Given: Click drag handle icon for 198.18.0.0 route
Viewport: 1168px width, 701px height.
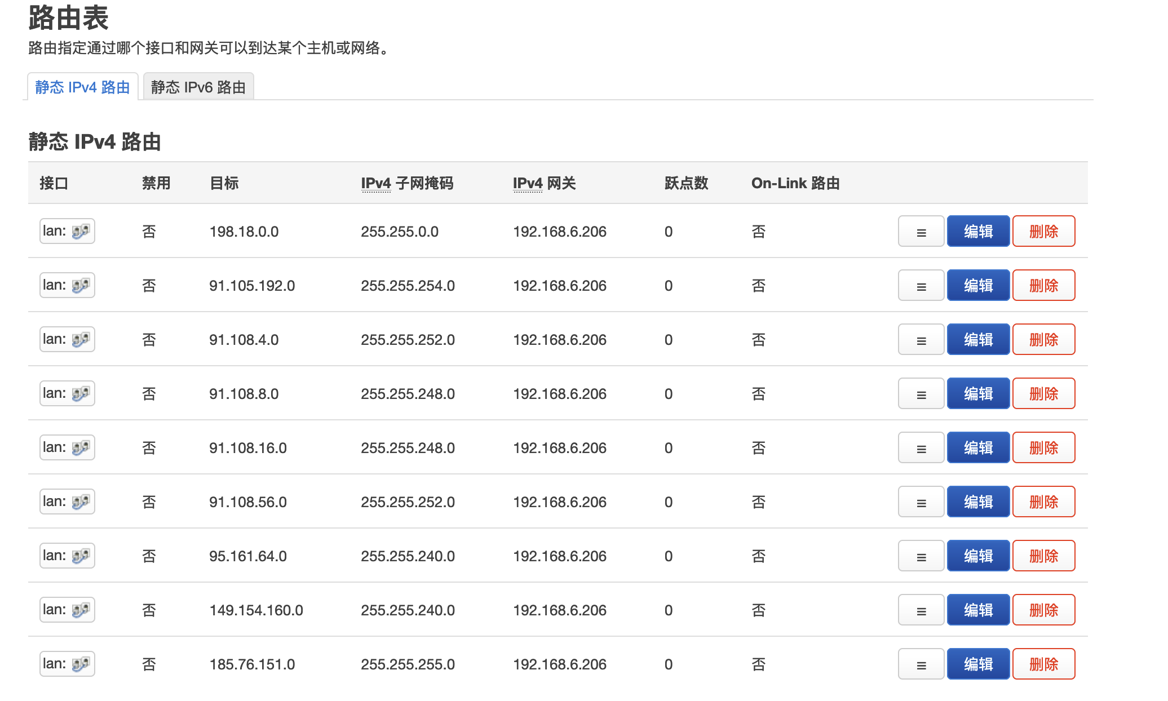Looking at the screenshot, I should click(x=921, y=232).
